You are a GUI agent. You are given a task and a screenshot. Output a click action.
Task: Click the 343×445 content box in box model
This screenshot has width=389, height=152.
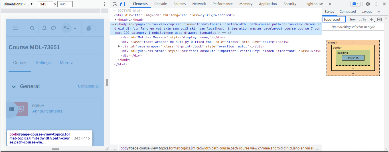pyautogui.click(x=353, y=58)
